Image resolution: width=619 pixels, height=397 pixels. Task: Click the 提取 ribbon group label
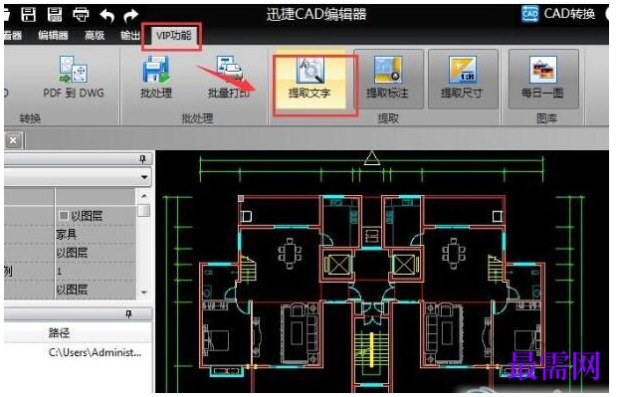(388, 118)
